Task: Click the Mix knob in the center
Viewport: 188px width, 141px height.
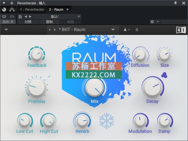Action: (94, 87)
